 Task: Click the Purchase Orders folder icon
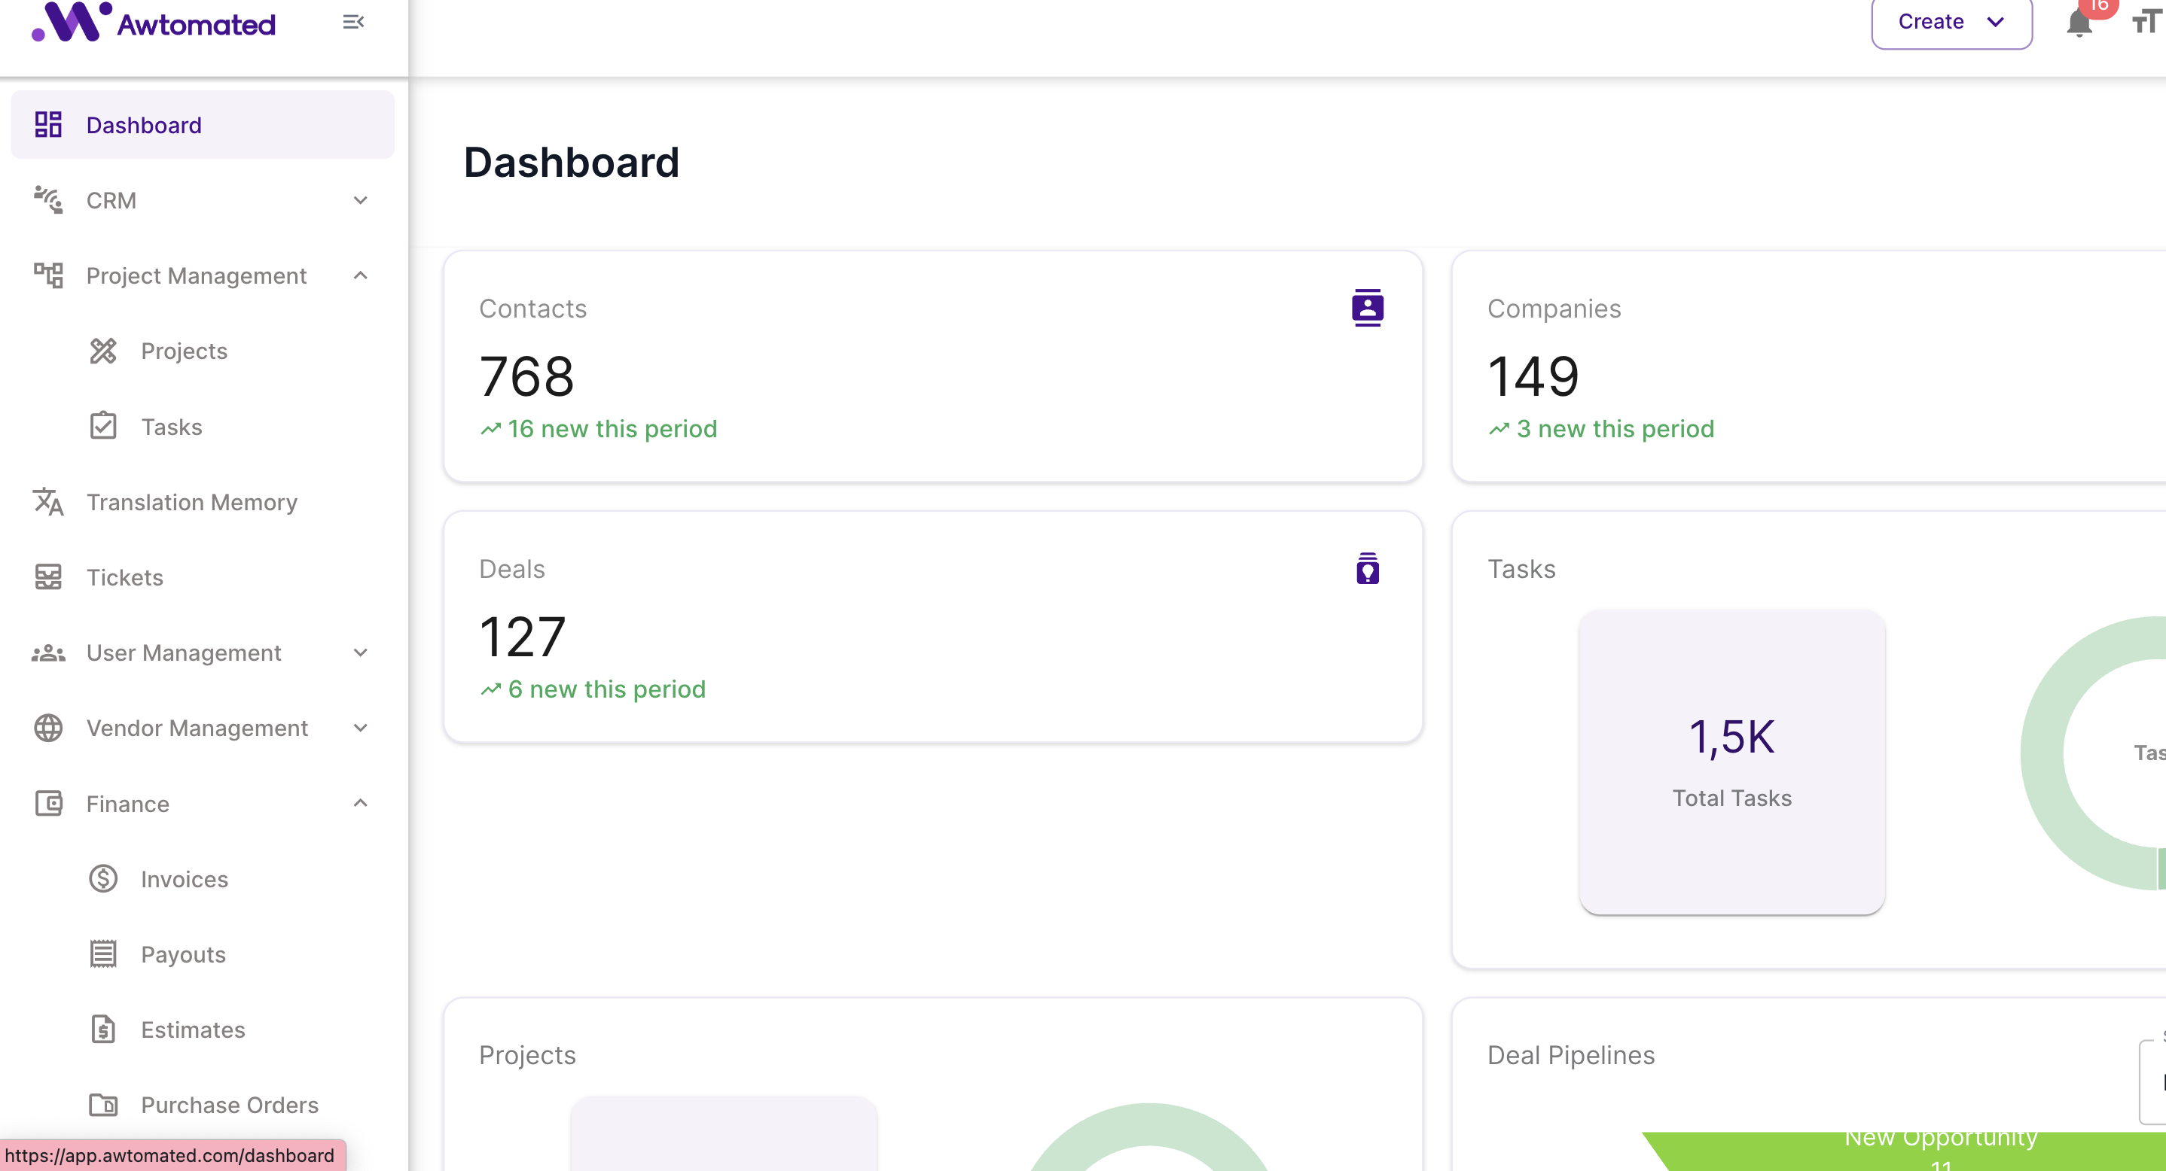(x=102, y=1105)
